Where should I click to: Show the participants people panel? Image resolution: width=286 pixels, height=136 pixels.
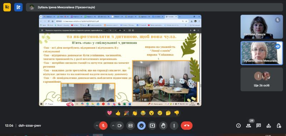click(248, 126)
